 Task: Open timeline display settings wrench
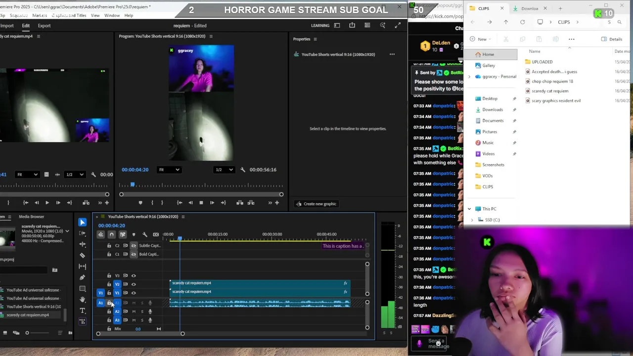click(x=144, y=234)
